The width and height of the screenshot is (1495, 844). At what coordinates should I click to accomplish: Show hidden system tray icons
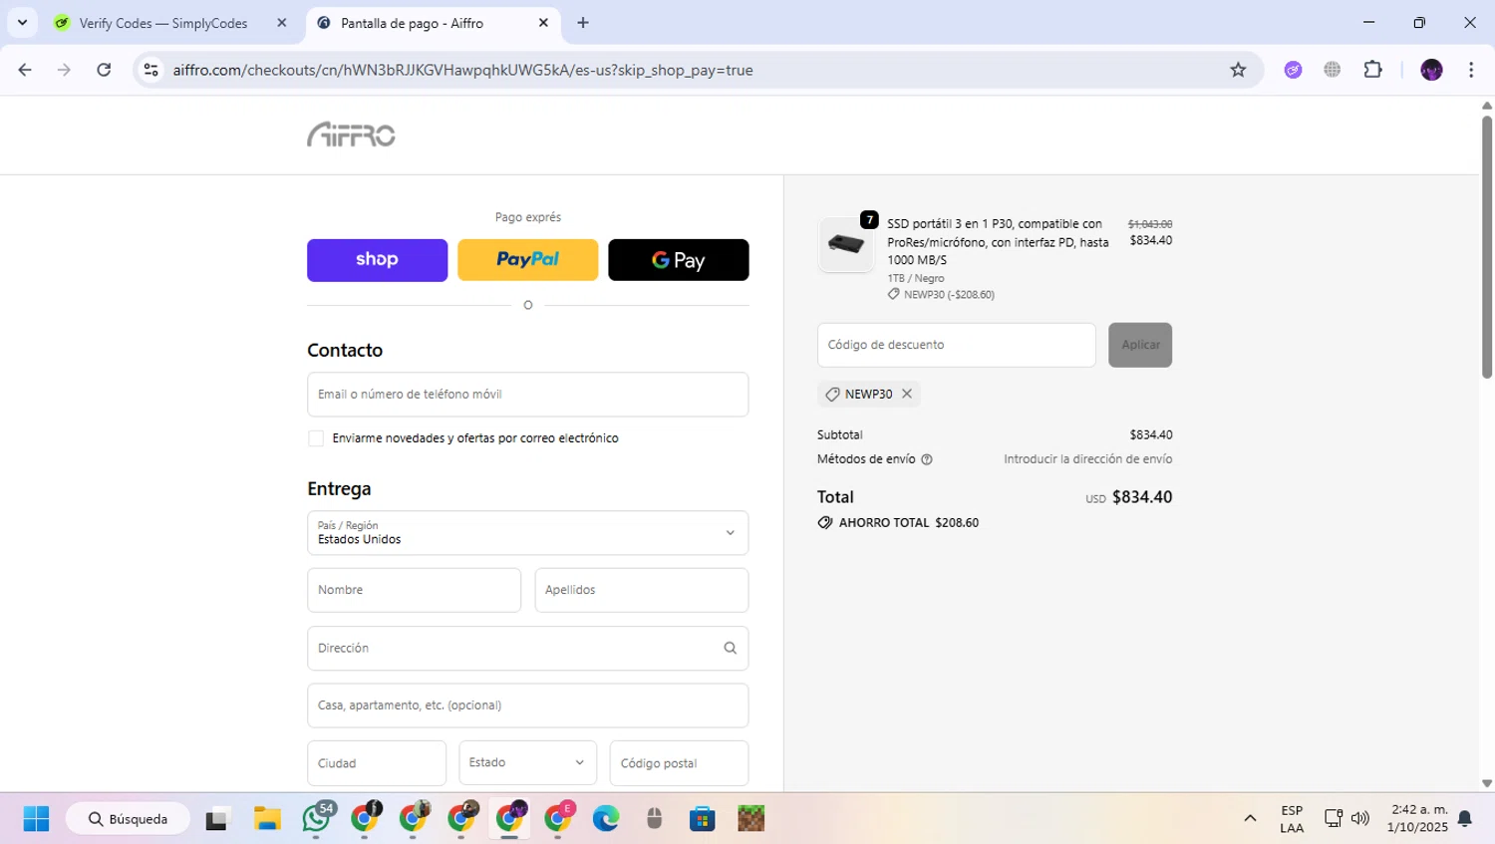pos(1250,819)
